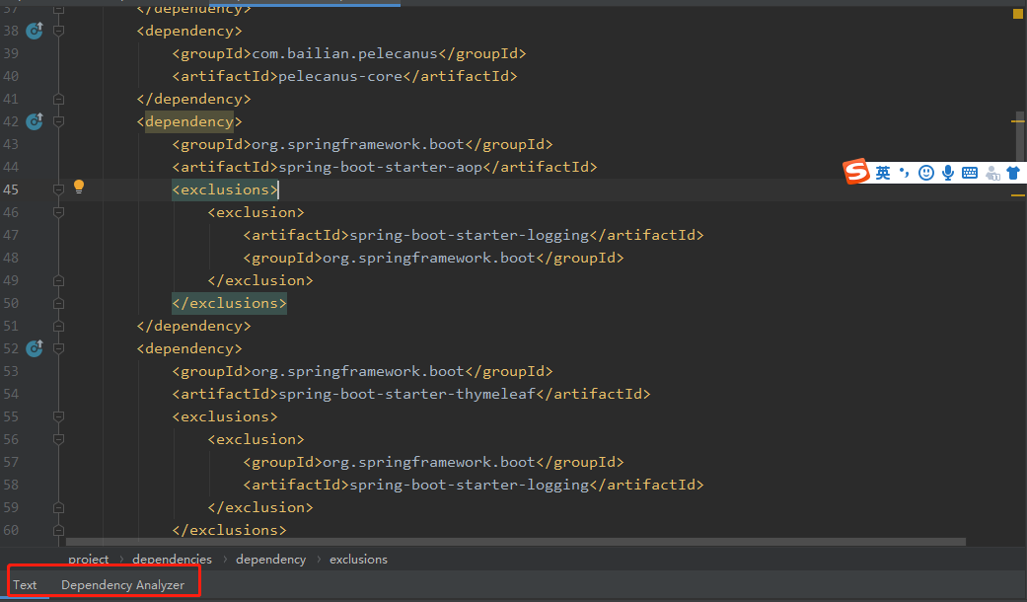This screenshot has height=602, width=1027.
Task: Collapse the exclusion block at line 46
Action: click(58, 212)
